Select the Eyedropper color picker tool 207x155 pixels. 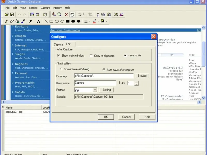(x=23, y=21)
